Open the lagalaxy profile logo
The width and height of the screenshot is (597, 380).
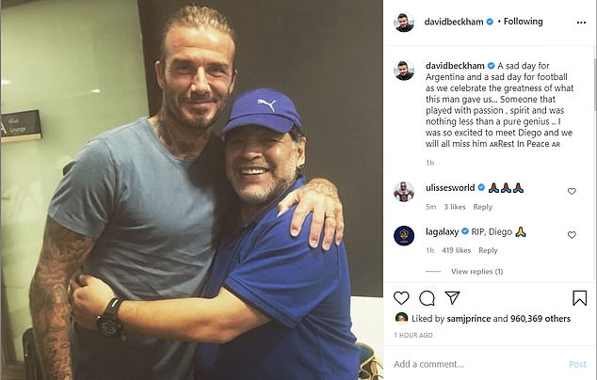pyautogui.click(x=404, y=235)
